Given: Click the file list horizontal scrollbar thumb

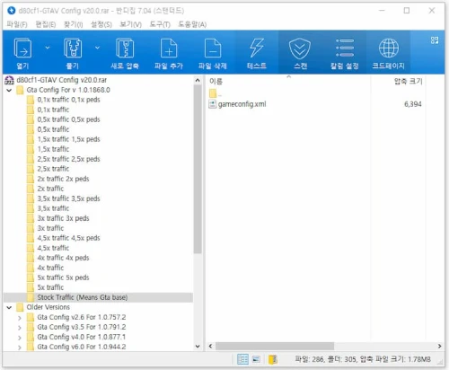Looking at the screenshot, I should [275, 346].
